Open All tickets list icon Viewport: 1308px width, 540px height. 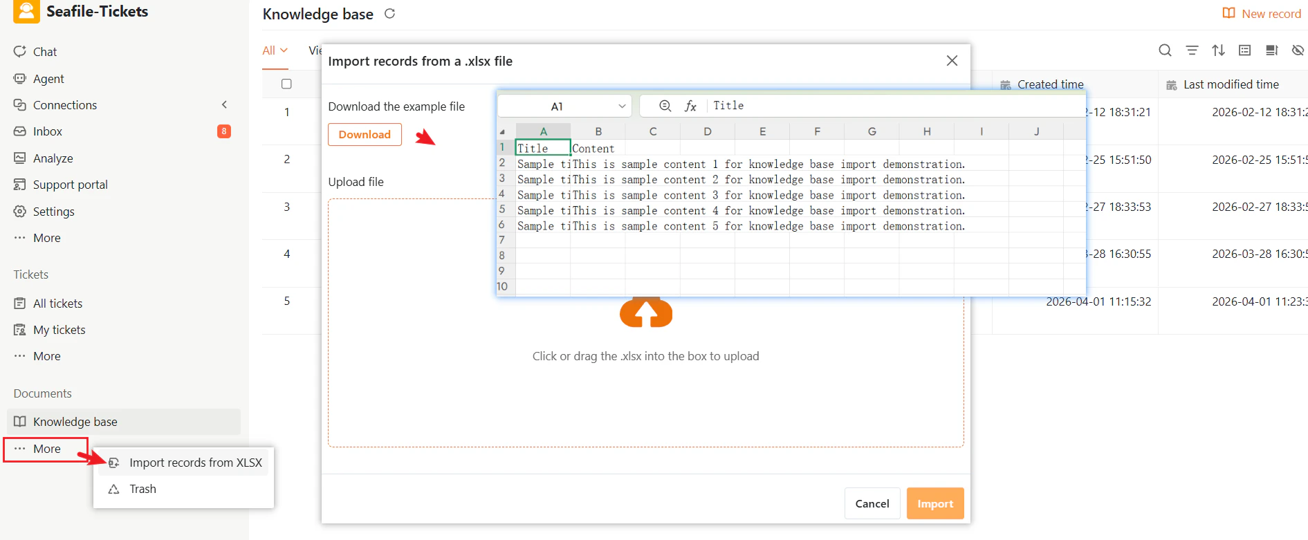click(20, 304)
